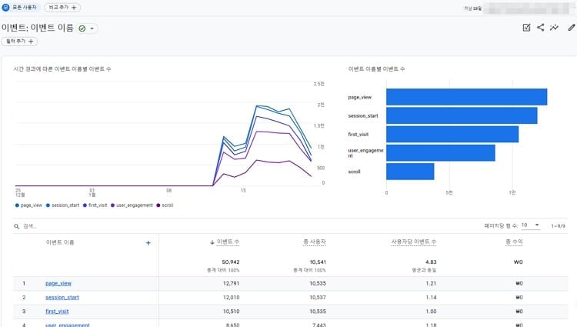Click the event name column header
577x327 pixels.
tap(60, 242)
